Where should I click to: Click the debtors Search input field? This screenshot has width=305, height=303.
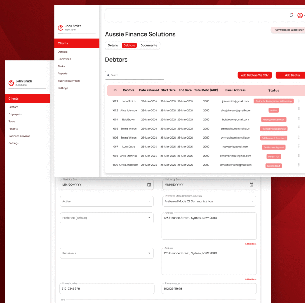pyautogui.click(x=135, y=75)
